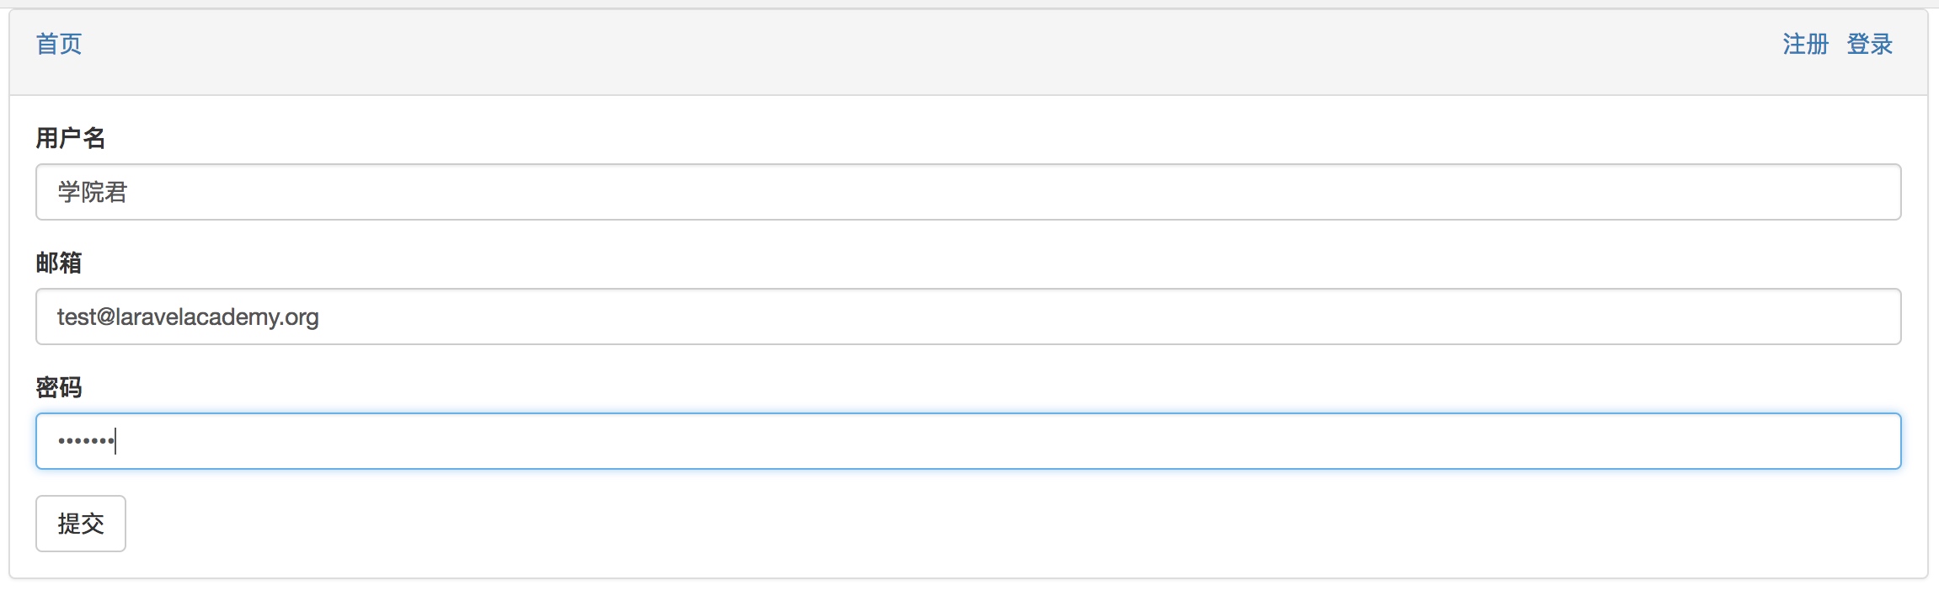Place cursor on the 学院君 text
This screenshot has width=1939, height=596.
[93, 192]
